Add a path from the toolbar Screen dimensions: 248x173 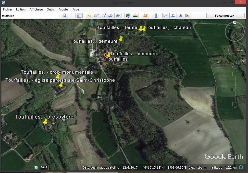tap(104, 16)
